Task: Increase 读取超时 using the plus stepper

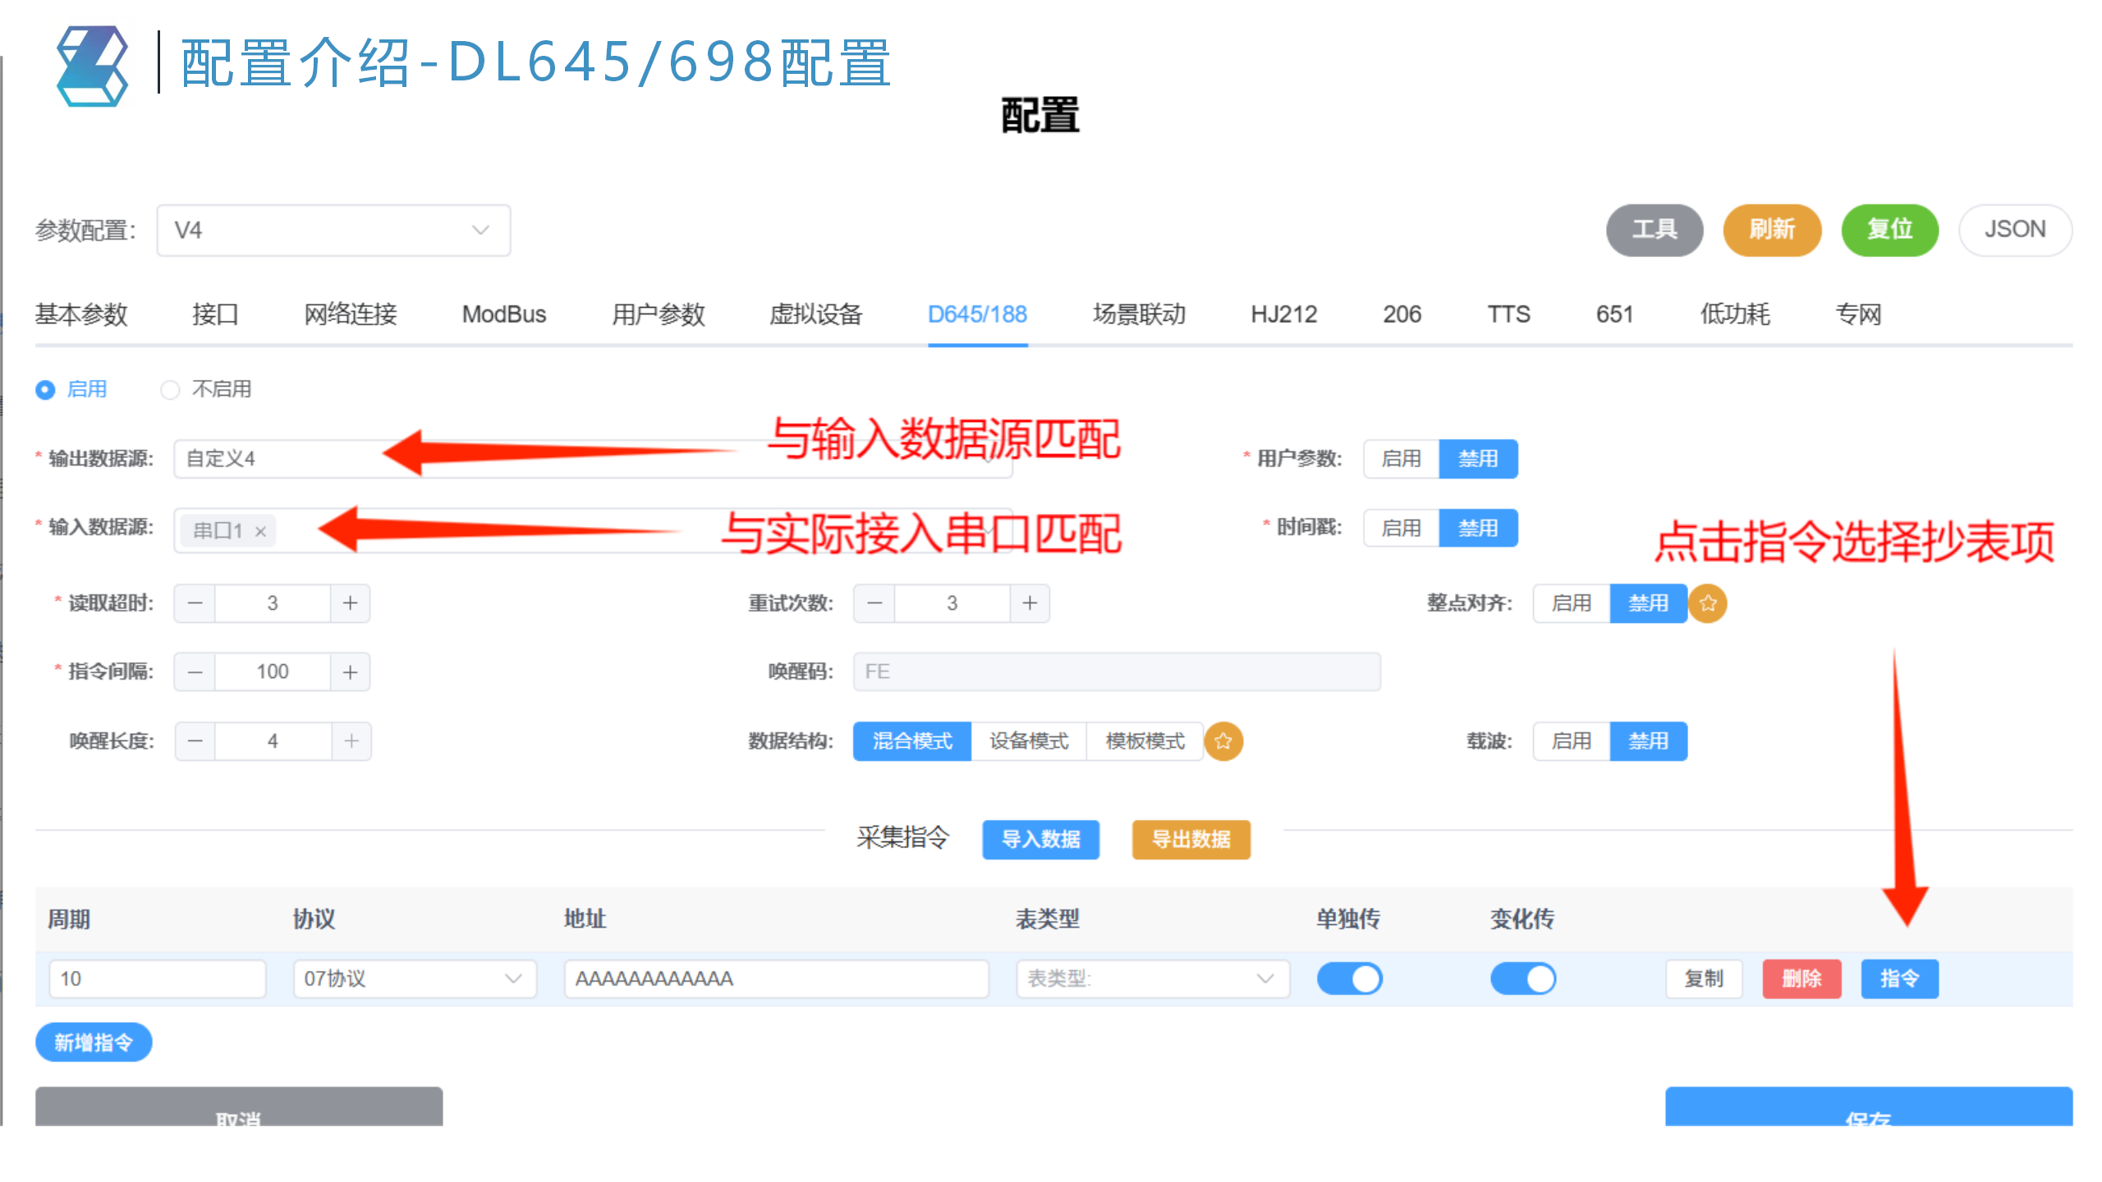Action: (x=349, y=602)
